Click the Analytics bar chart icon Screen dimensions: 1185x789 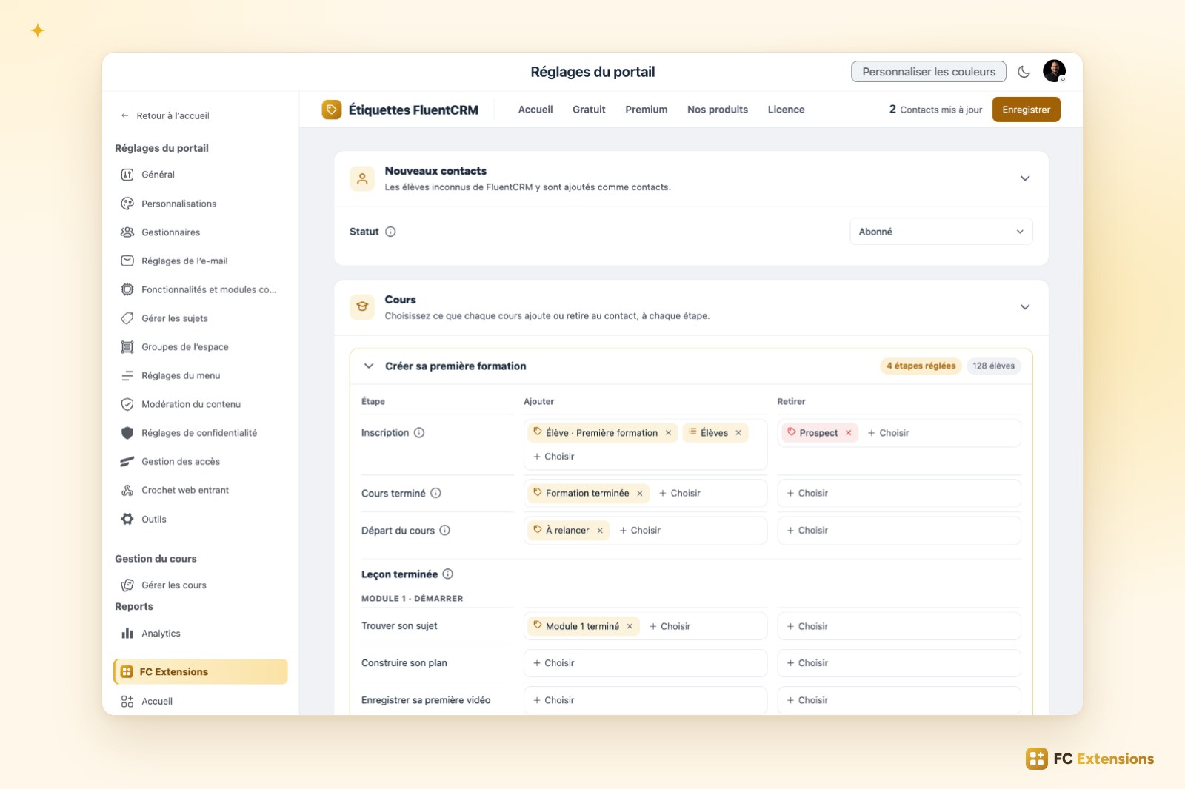tap(127, 634)
